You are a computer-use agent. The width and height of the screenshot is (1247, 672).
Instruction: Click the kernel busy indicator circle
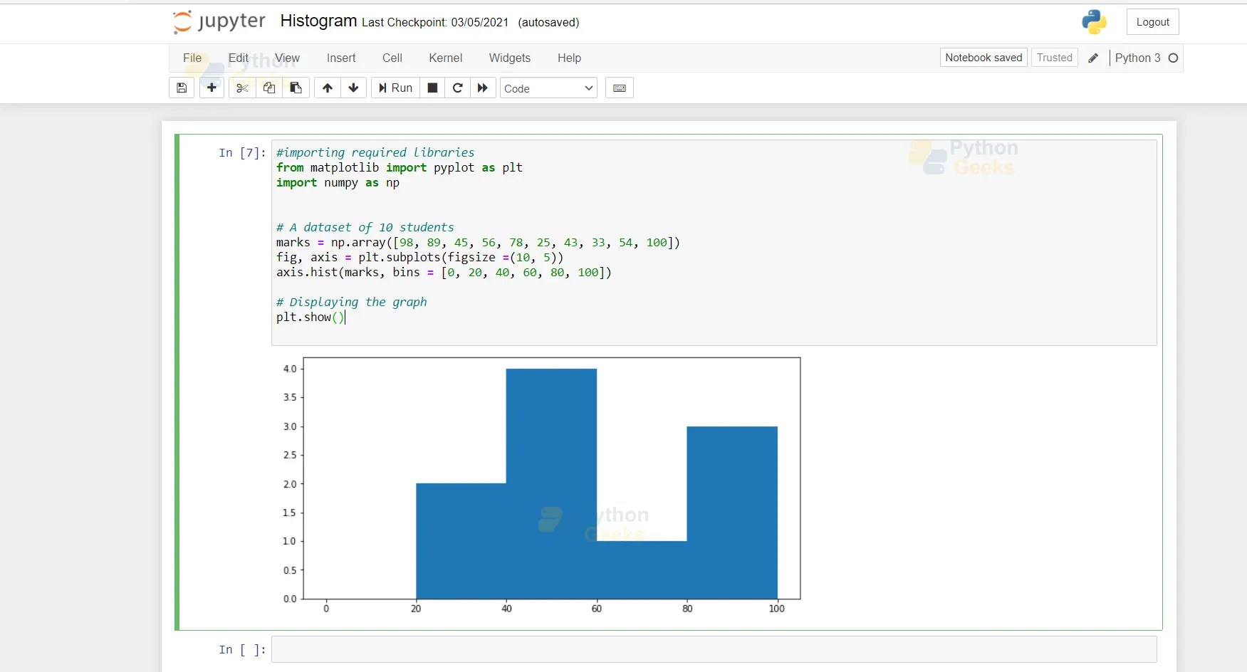[x=1173, y=58]
